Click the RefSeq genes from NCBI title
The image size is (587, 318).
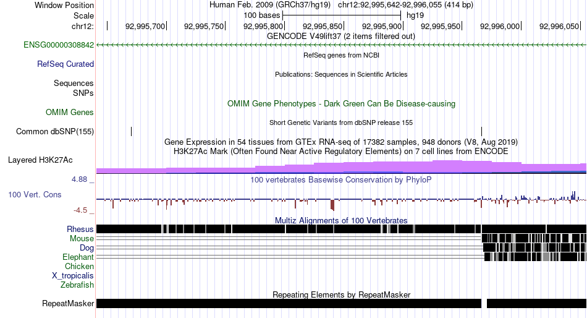click(341, 55)
